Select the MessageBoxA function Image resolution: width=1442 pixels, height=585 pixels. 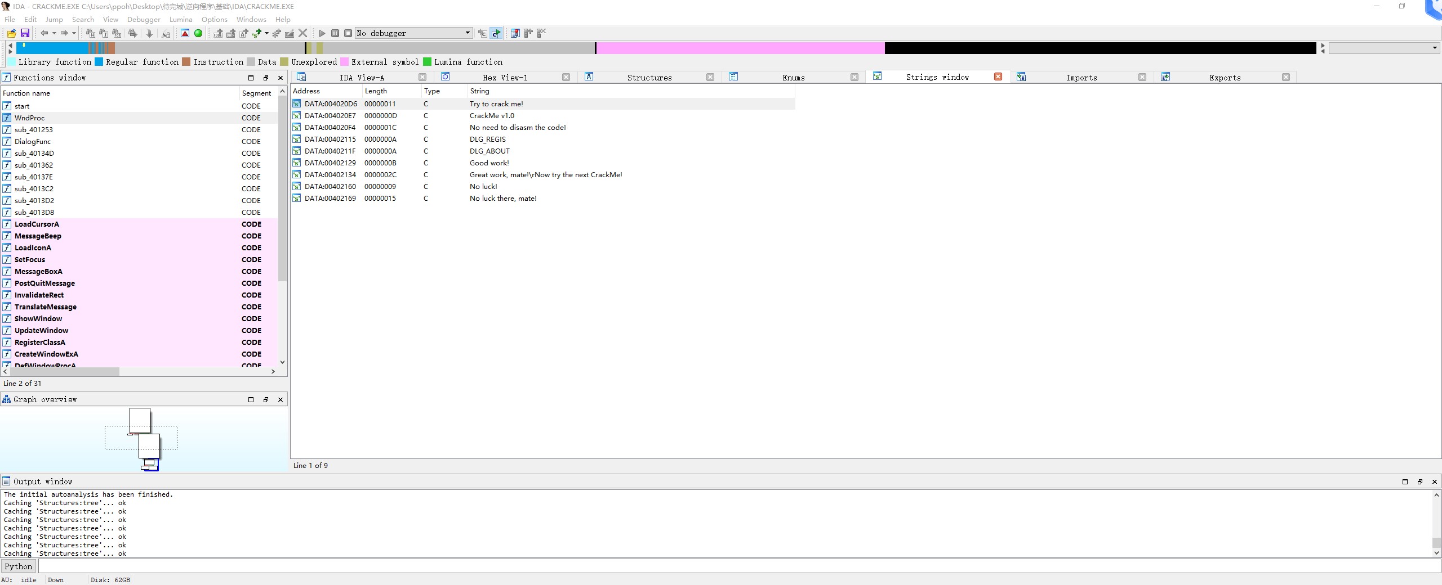(x=139, y=271)
